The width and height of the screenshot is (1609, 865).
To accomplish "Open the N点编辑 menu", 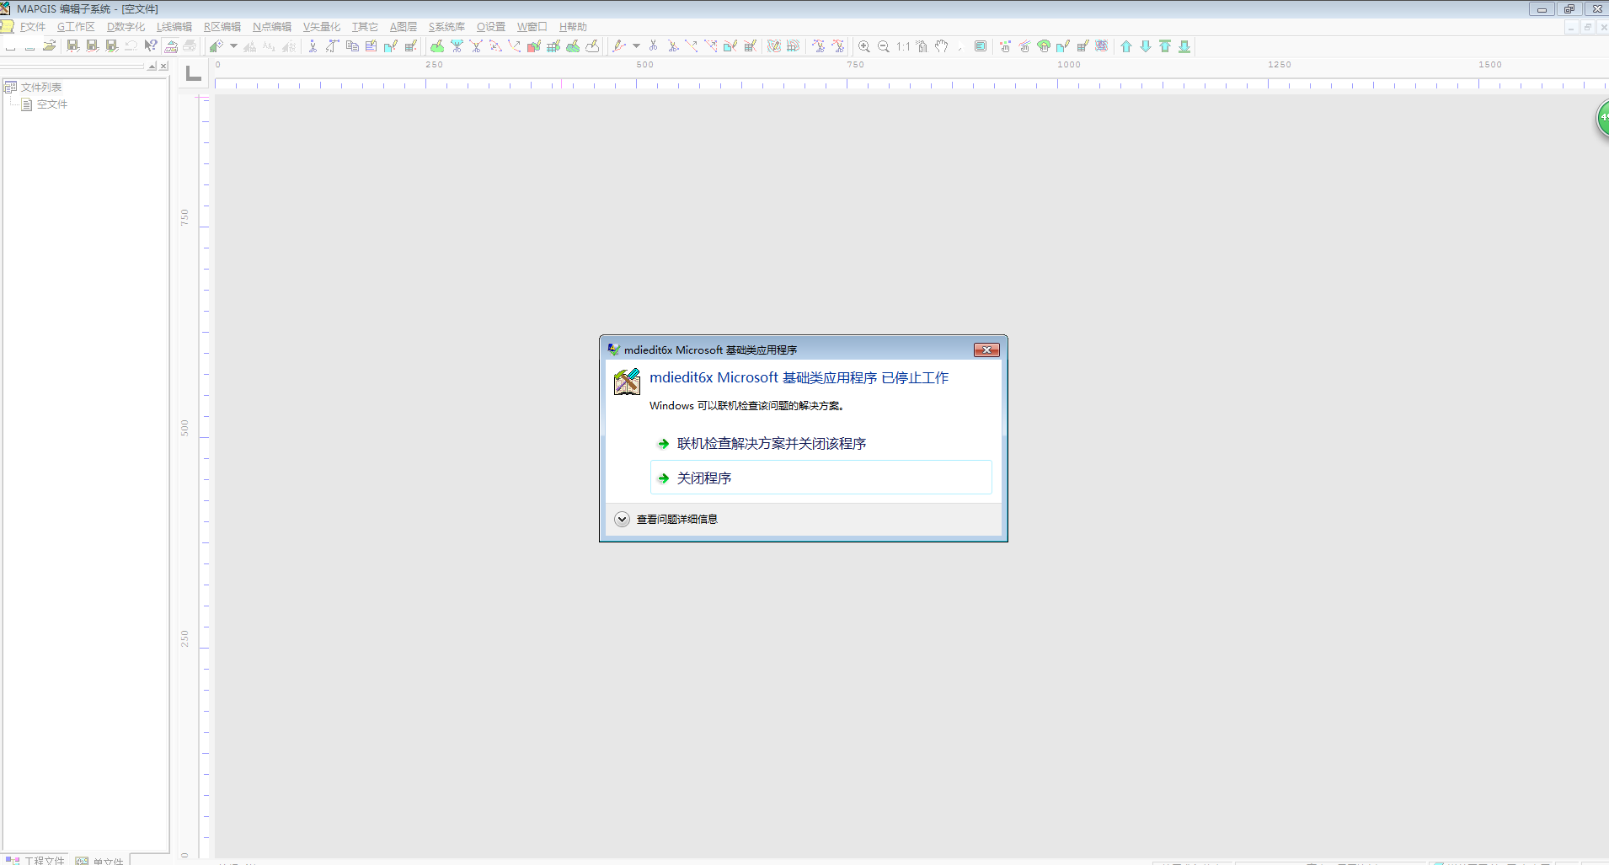I will coord(272,27).
